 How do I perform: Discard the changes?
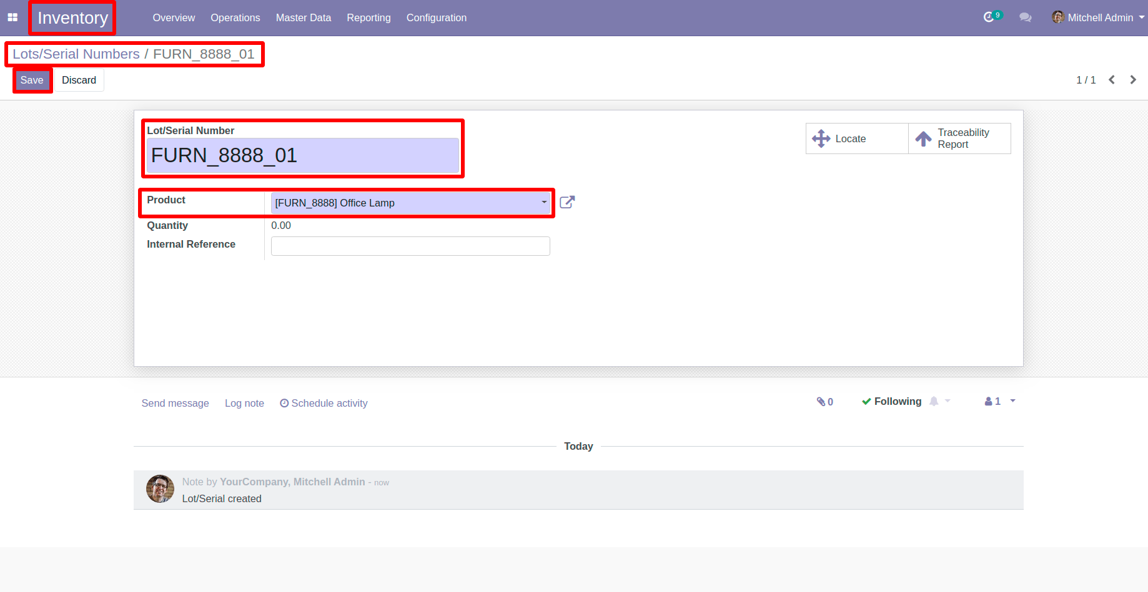[x=79, y=80]
